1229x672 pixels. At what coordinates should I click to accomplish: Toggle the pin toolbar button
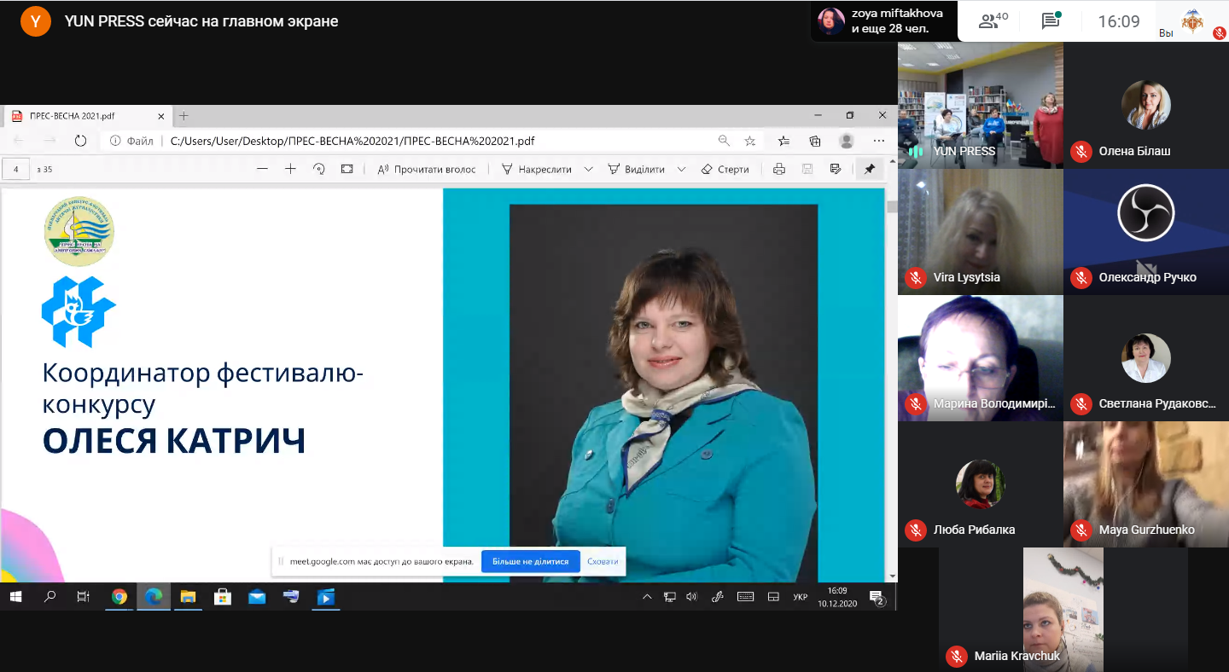[x=869, y=169]
